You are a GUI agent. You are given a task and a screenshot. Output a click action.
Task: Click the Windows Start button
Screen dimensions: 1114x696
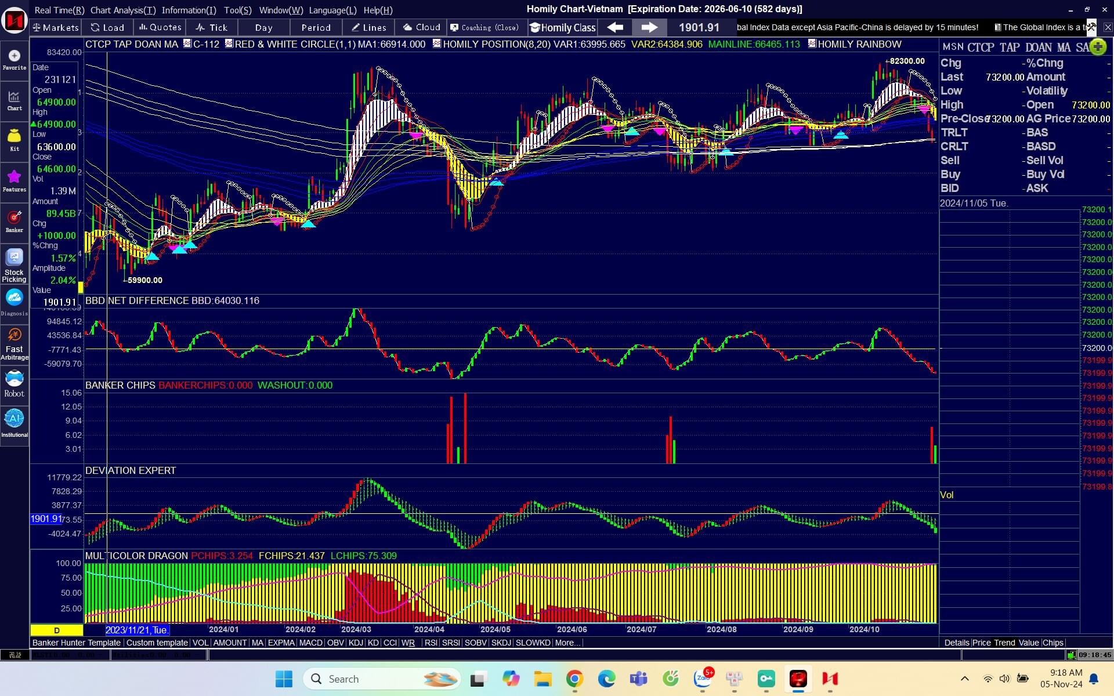(284, 679)
